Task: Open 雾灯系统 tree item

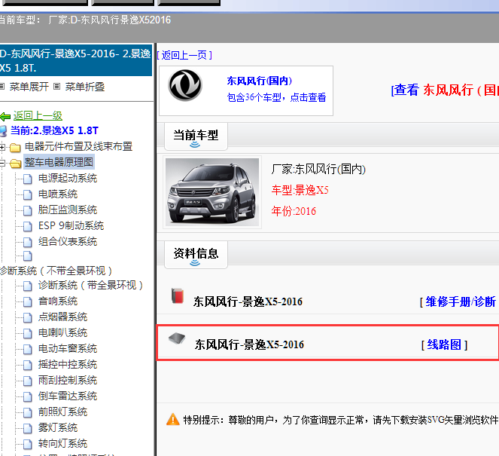Action: click(58, 427)
